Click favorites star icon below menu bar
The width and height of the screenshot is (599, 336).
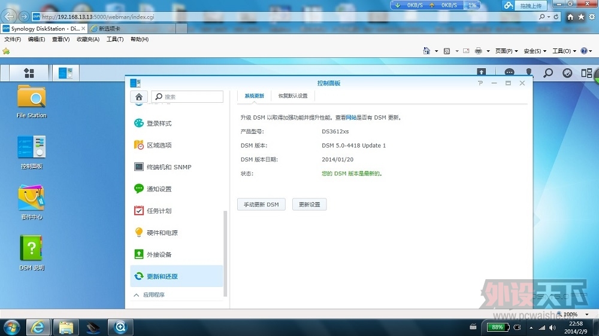[x=6, y=51]
